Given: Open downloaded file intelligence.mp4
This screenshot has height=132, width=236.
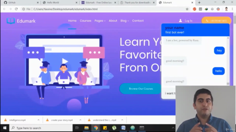Looking at the screenshot, I should point(17,120).
